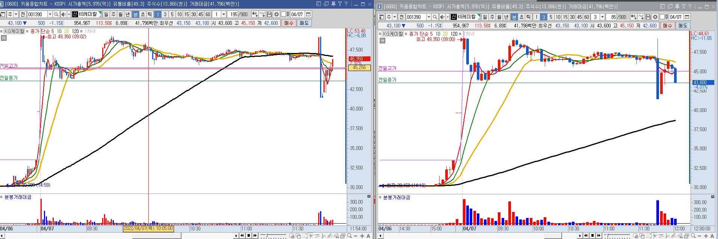Expand interval value dropdown in left chart
Image resolution: width=718 pixels, height=239 pixels.
click(x=224, y=14)
